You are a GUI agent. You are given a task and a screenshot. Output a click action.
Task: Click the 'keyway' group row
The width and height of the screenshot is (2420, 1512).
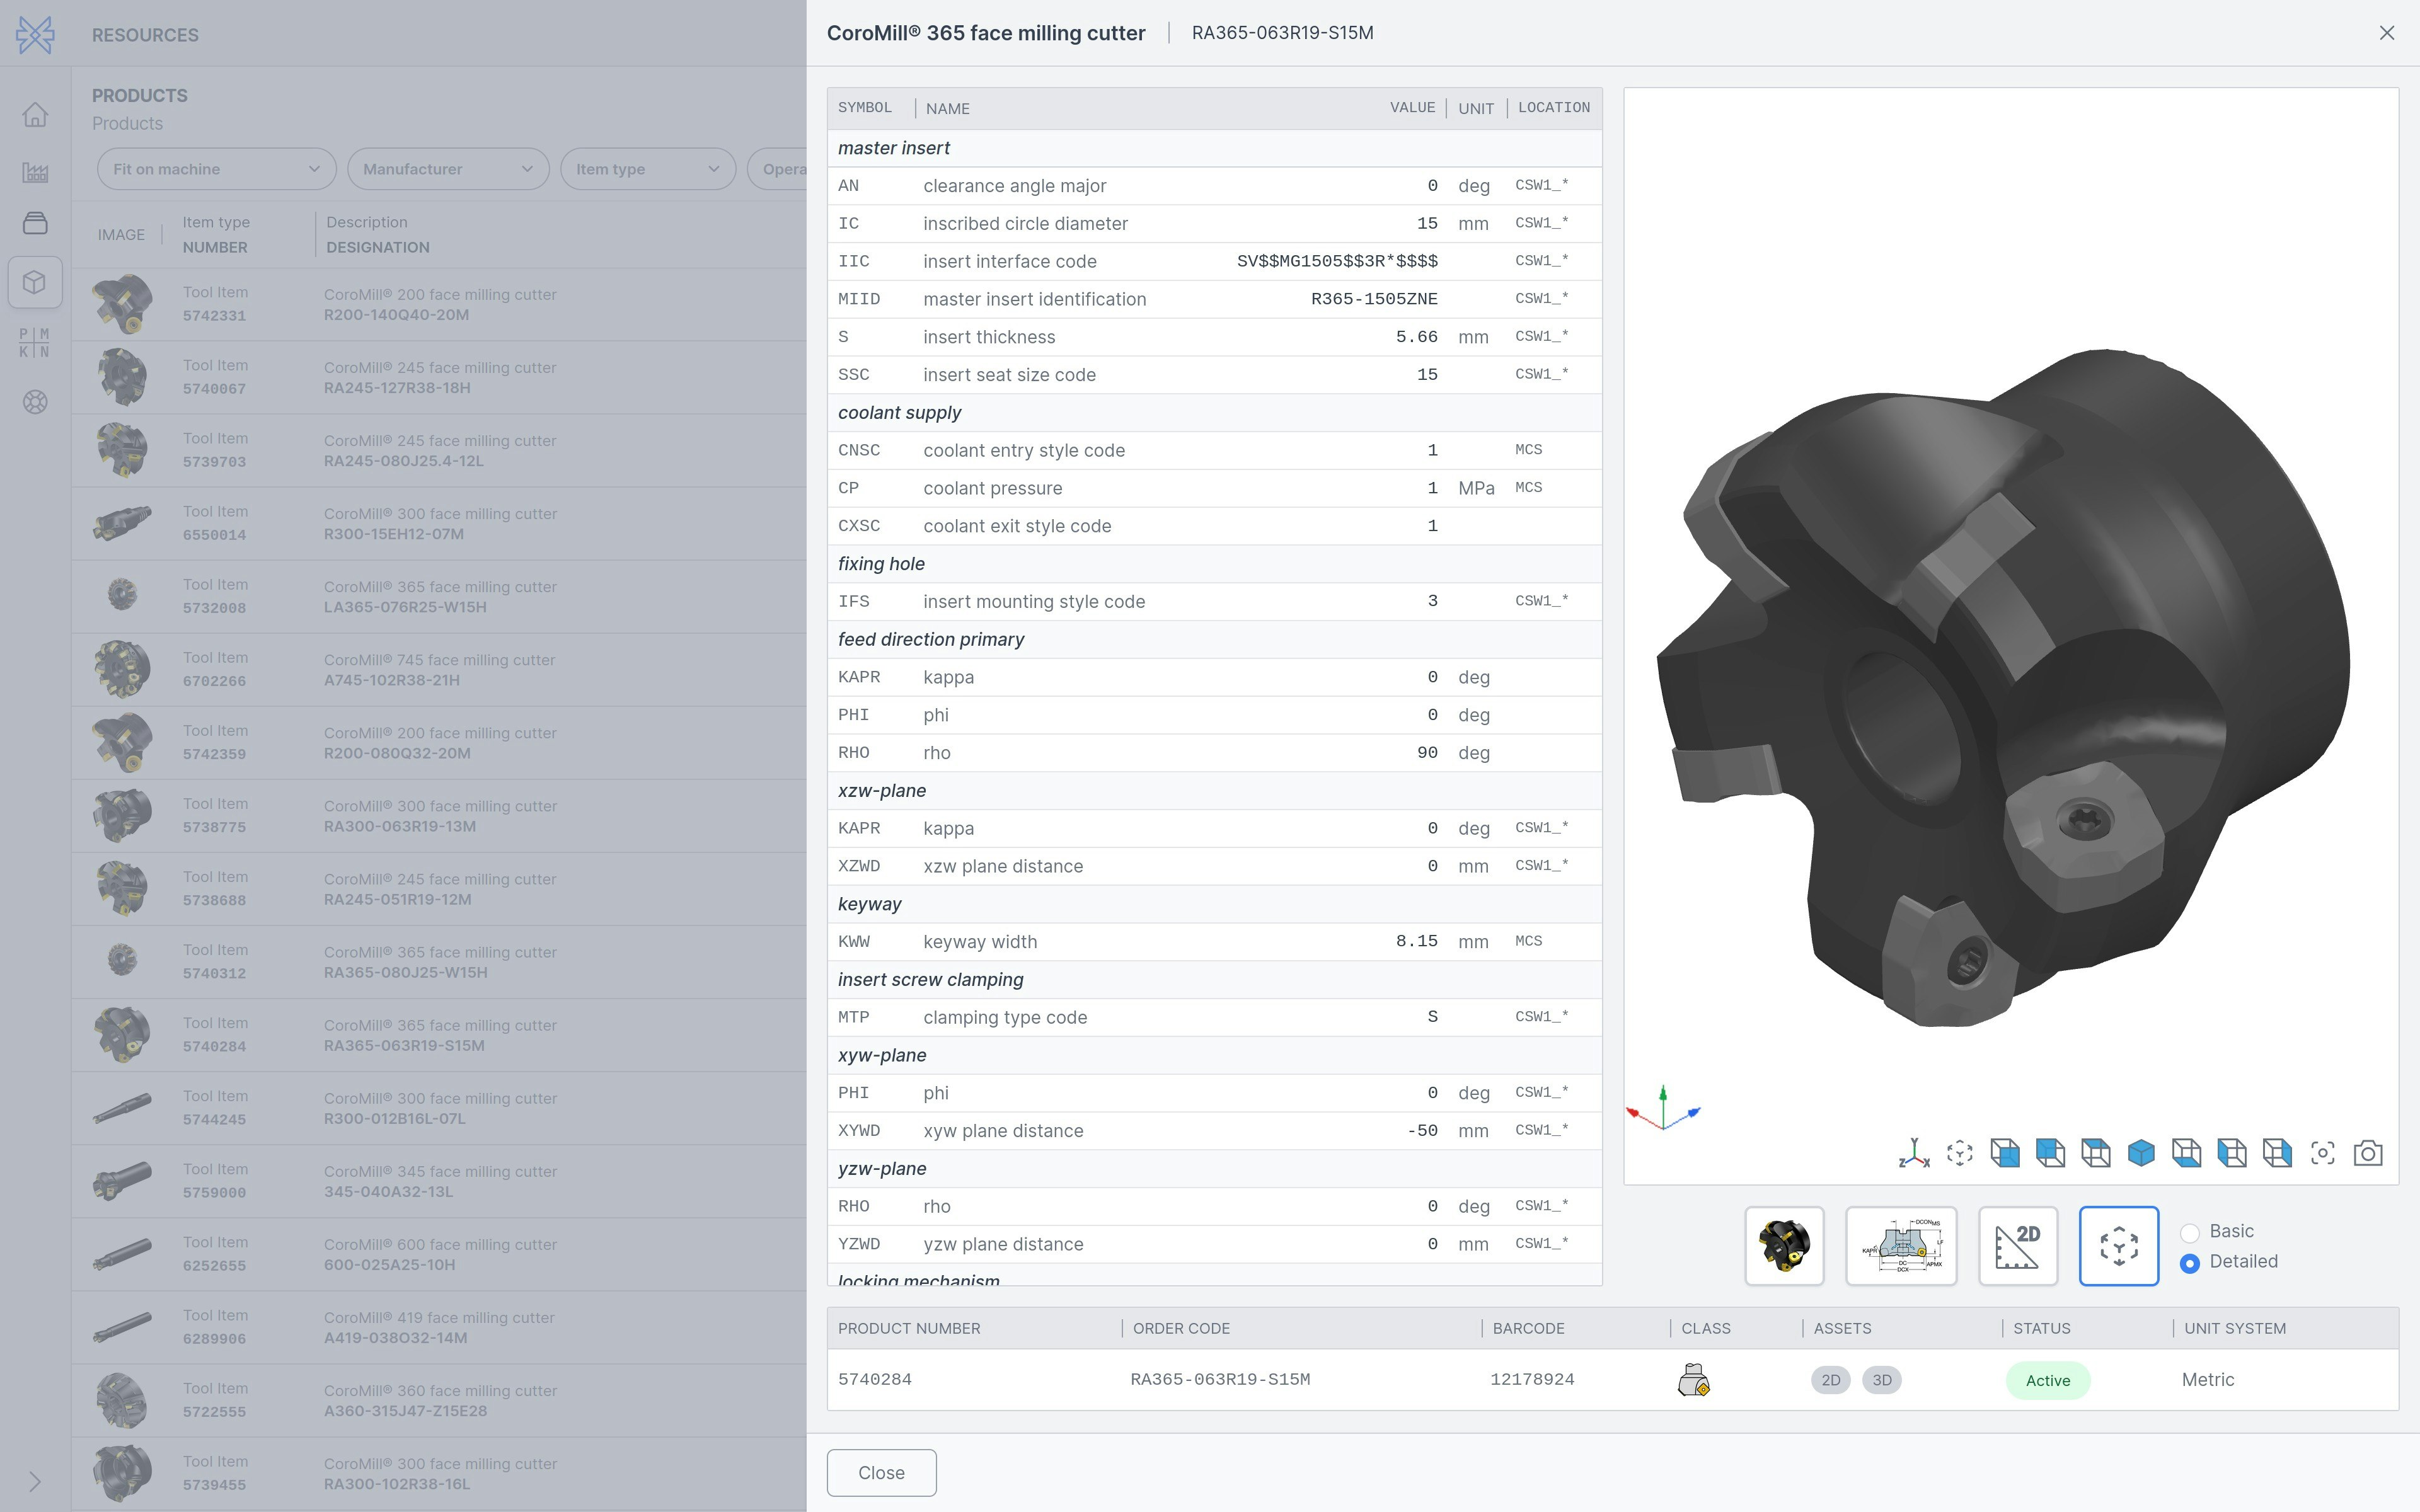[x=1214, y=904]
